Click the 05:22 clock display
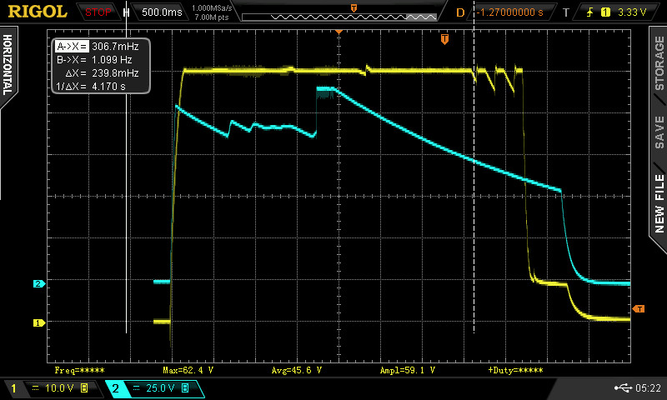 [648, 387]
